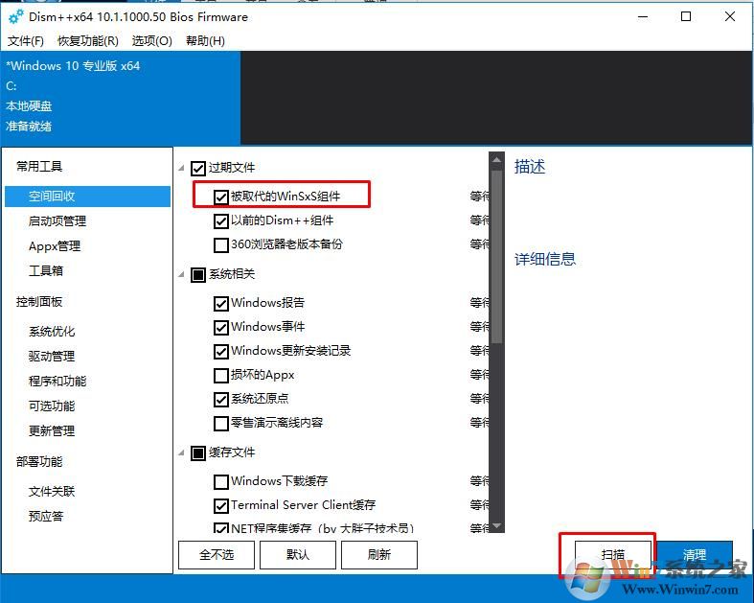Open Appx管理 in the sidebar
Viewport: 754px width, 603px height.
[55, 245]
